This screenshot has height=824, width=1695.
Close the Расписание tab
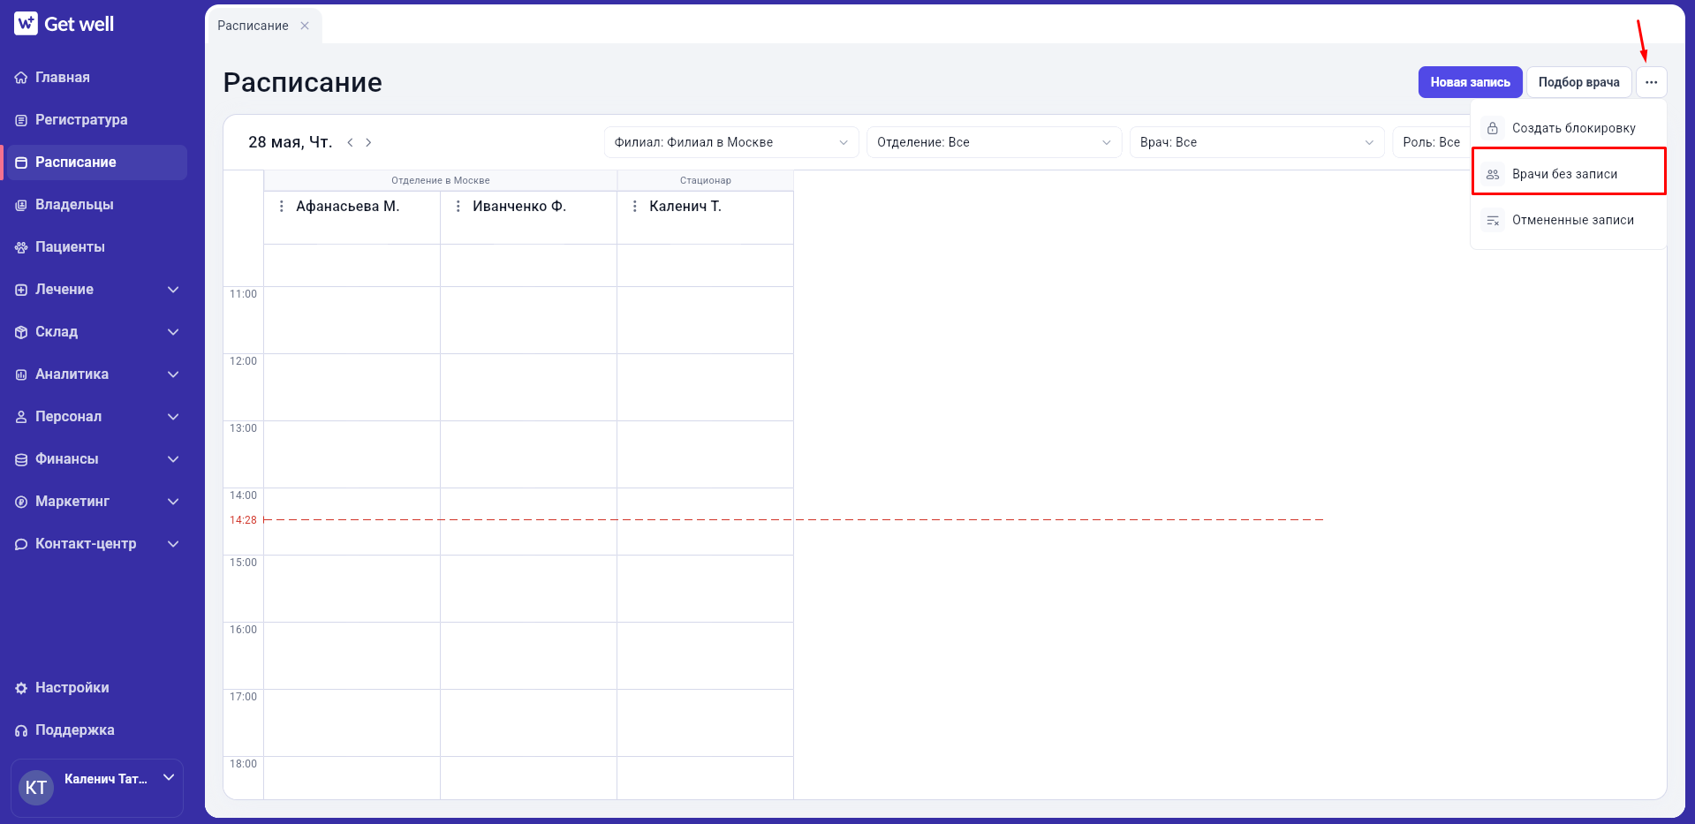(x=305, y=26)
